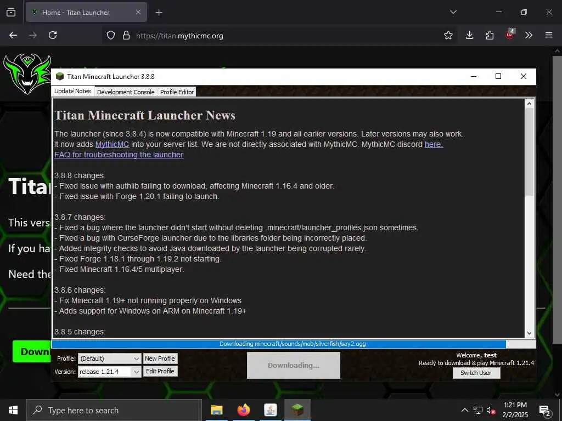The width and height of the screenshot is (562, 421).
Task: Open FAQ for troubleshooting the launcher link
Action: point(119,155)
